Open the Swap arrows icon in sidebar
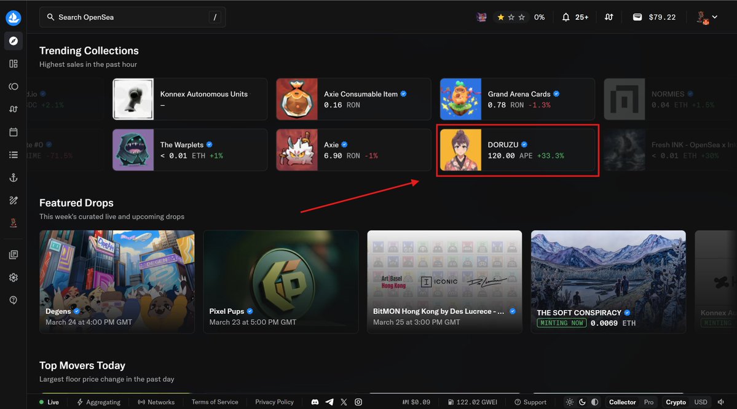Viewport: 737px width, 409px height. click(13, 109)
